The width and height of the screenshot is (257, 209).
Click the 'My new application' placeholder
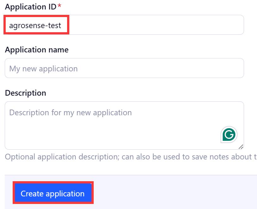(x=43, y=69)
